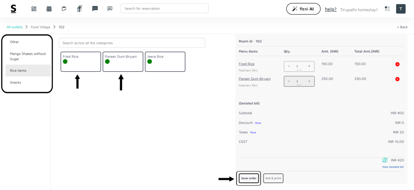Open the chat messages icon

click(95, 8)
